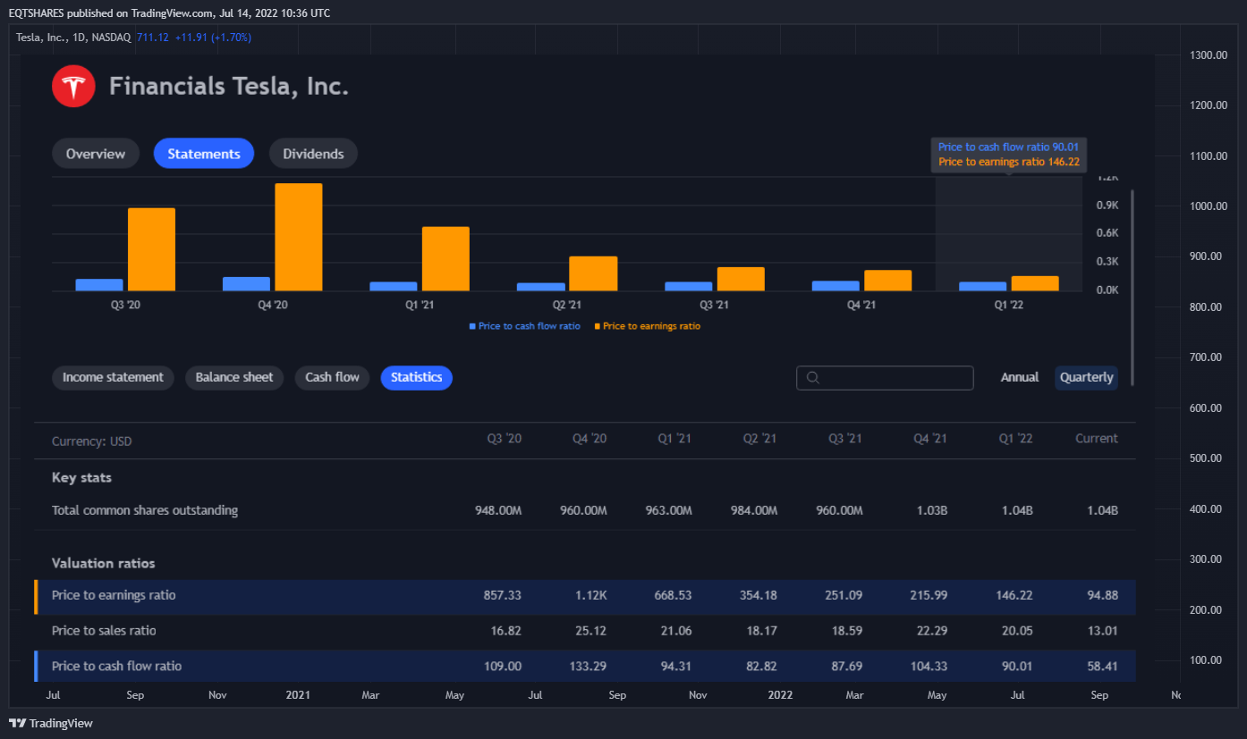Viewport: 1247px width, 739px height.
Task: Click the Q2 '21 orange earnings bar
Action: [593, 273]
